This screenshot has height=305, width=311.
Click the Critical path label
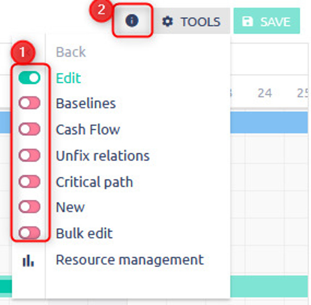94,182
